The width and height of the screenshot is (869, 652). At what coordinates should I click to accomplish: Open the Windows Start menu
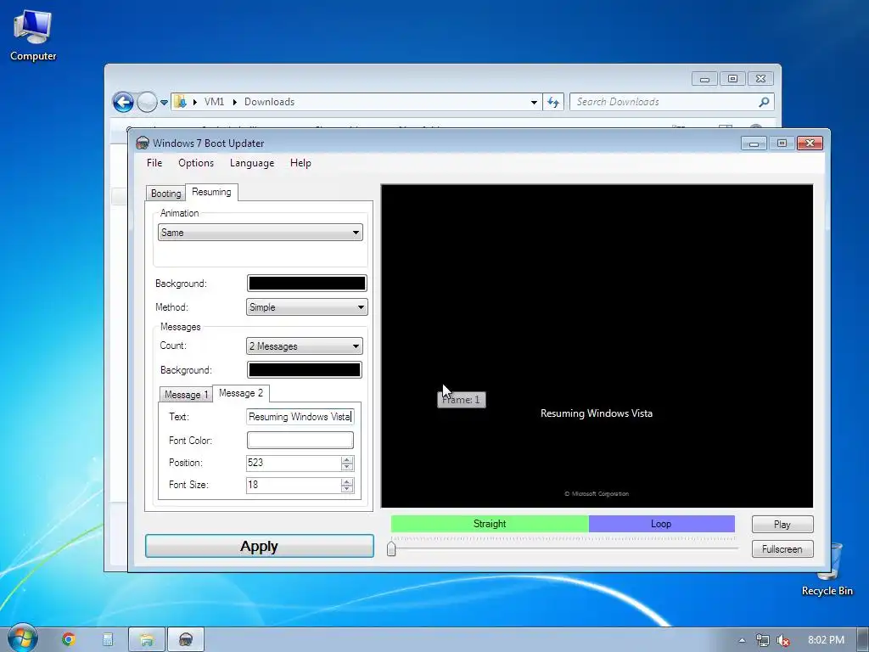point(23,638)
